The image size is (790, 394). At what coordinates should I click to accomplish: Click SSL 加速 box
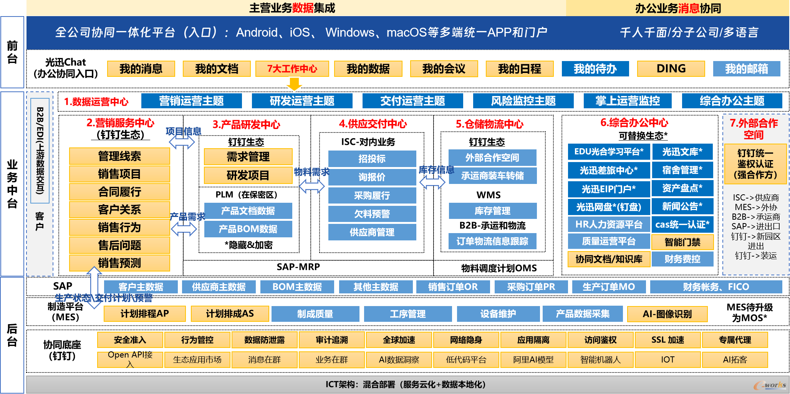click(x=668, y=340)
